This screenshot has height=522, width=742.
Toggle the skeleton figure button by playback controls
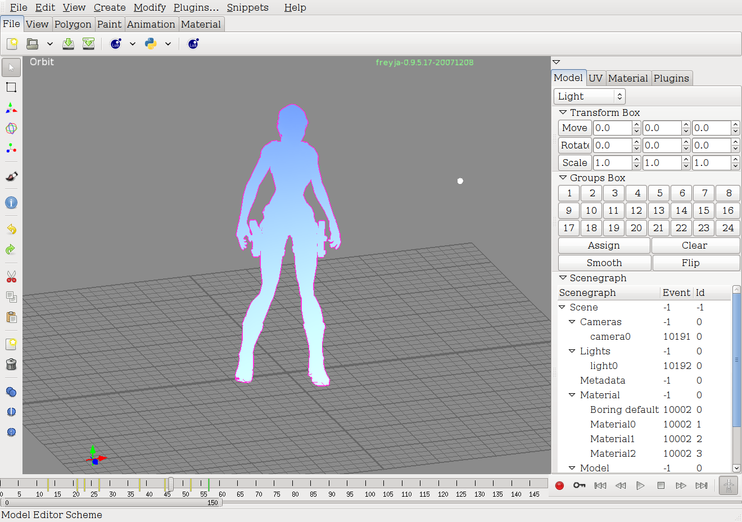[729, 485]
